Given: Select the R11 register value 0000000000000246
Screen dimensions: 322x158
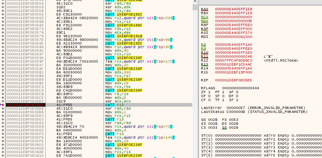Looking at the screenshot, I should tap(234, 56).
